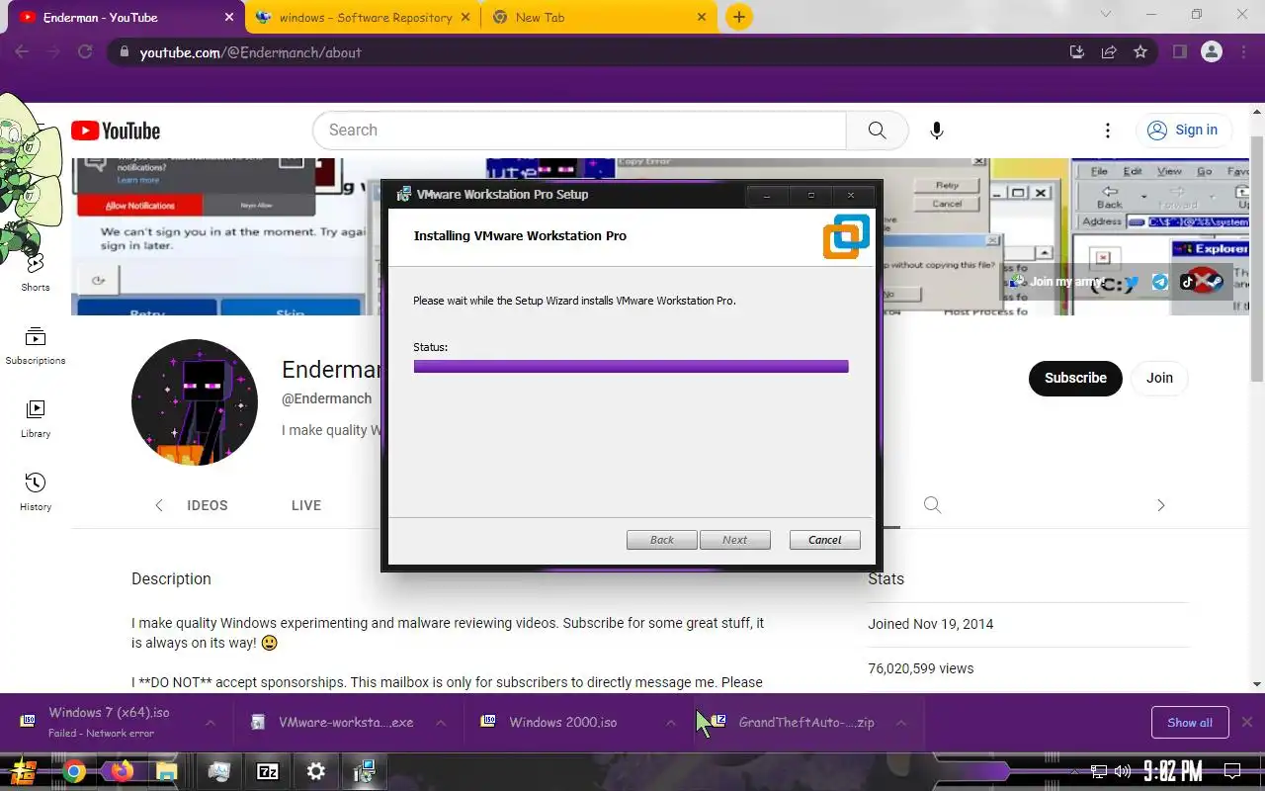
Task: Click the Back button in VMware Setup
Action: click(662, 540)
